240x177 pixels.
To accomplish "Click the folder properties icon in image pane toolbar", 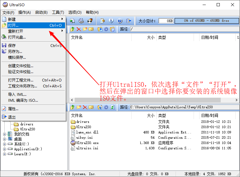I will 112,29.
